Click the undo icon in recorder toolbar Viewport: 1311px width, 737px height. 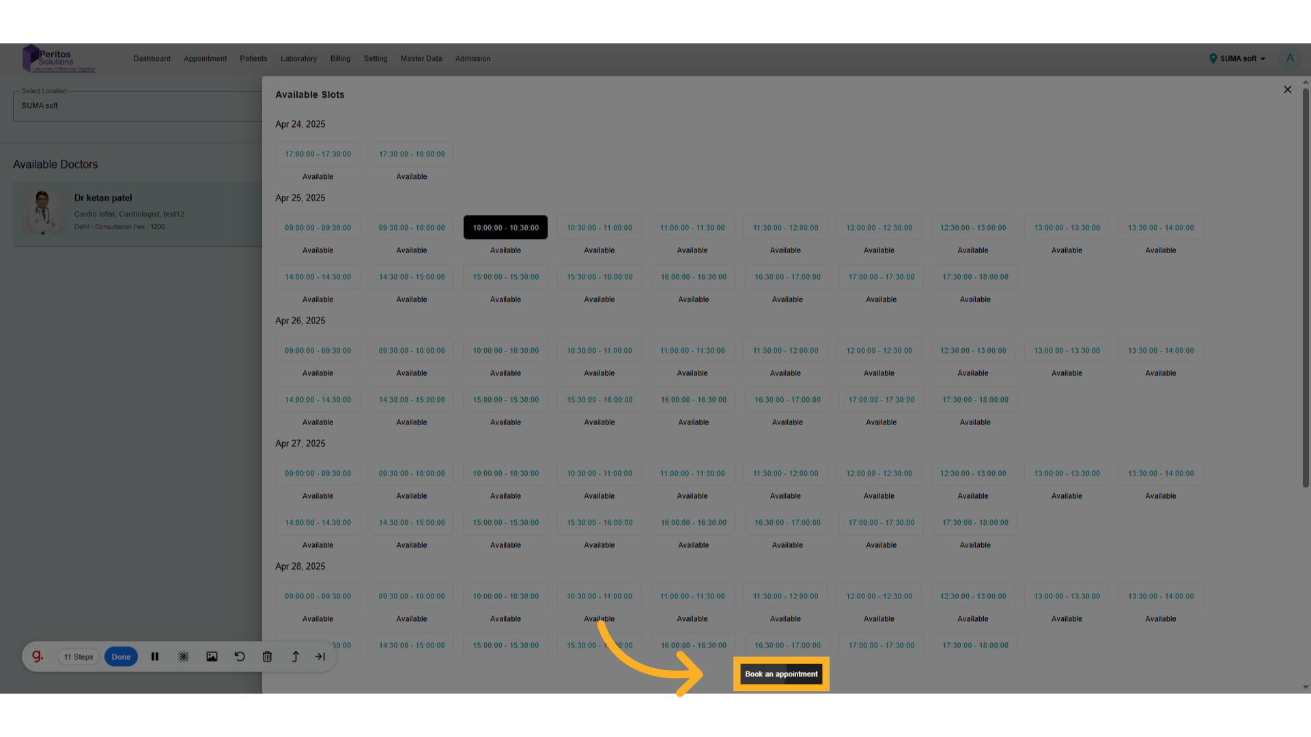tap(240, 656)
